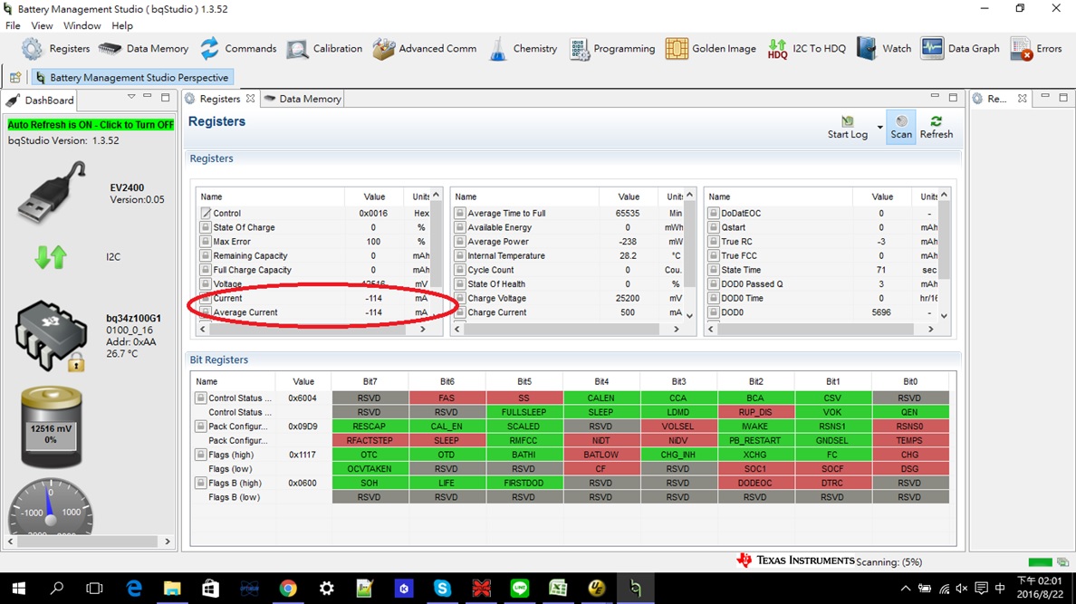Toggle the Control register log checkbox

click(x=206, y=213)
